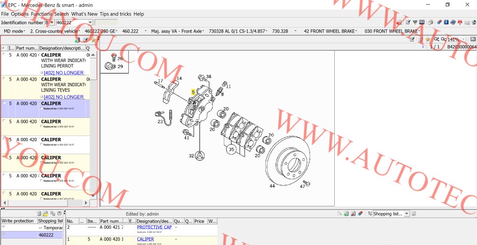Click the yellow star above the diagram
Image resolution: width=477 pixels, height=245 pixels.
pyautogui.click(x=427, y=40)
